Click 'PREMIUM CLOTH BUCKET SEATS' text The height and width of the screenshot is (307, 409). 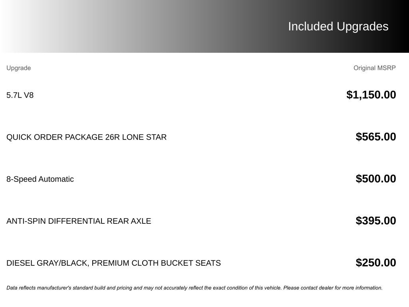pyautogui.click(x=156, y=263)
